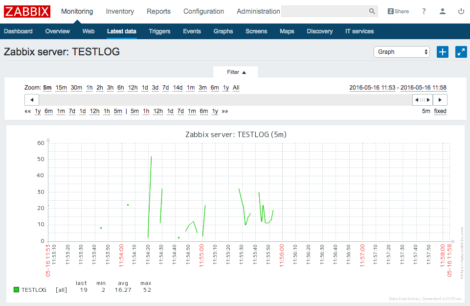Click the left arrow of the time scrollbar
This screenshot has width=470, height=306.
[32, 100]
